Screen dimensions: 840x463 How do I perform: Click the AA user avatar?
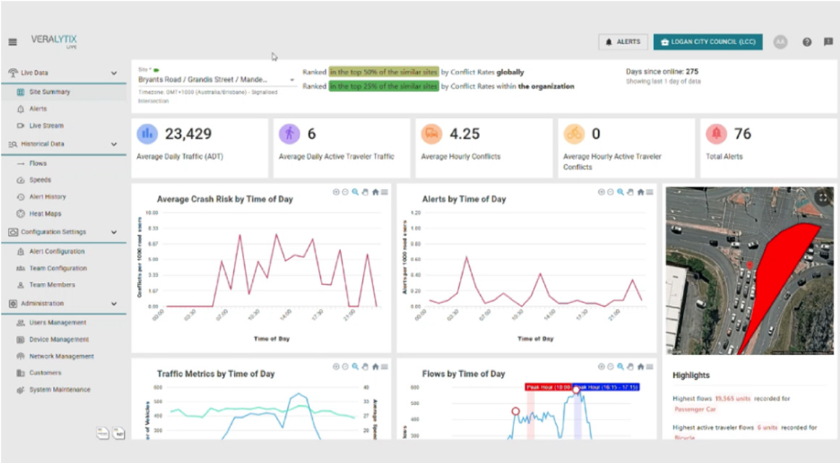tap(780, 42)
